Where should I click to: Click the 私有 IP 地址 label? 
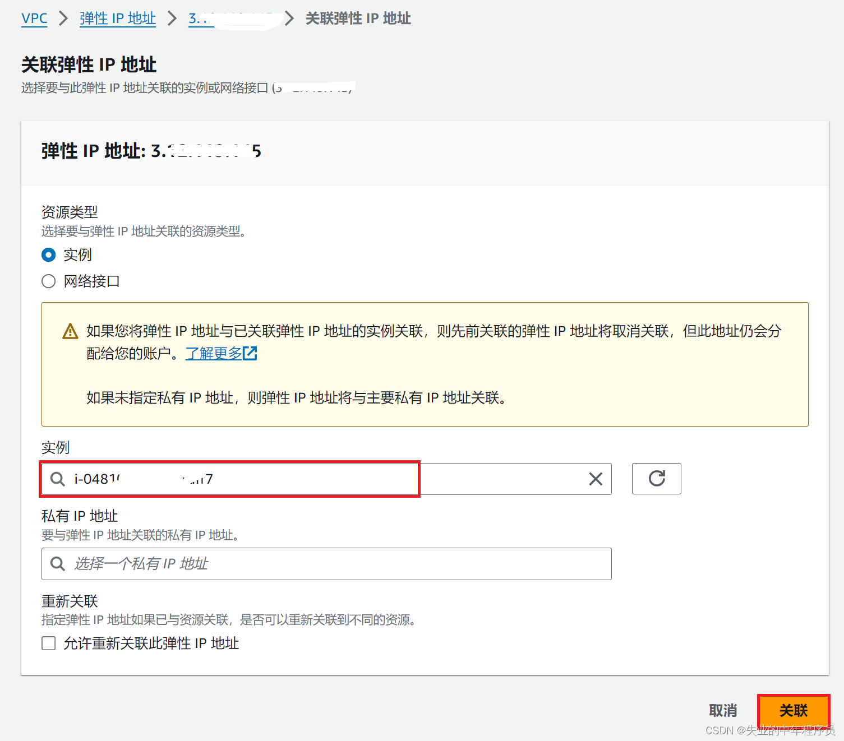[x=80, y=516]
